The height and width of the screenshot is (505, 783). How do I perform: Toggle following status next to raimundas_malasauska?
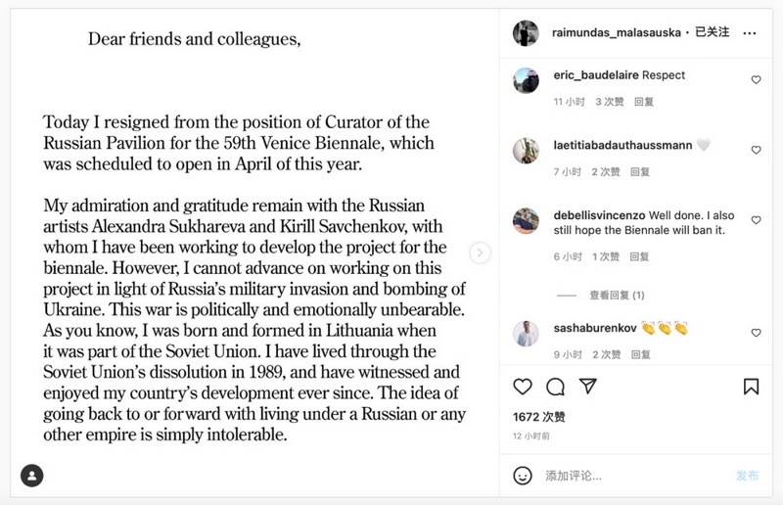713,32
